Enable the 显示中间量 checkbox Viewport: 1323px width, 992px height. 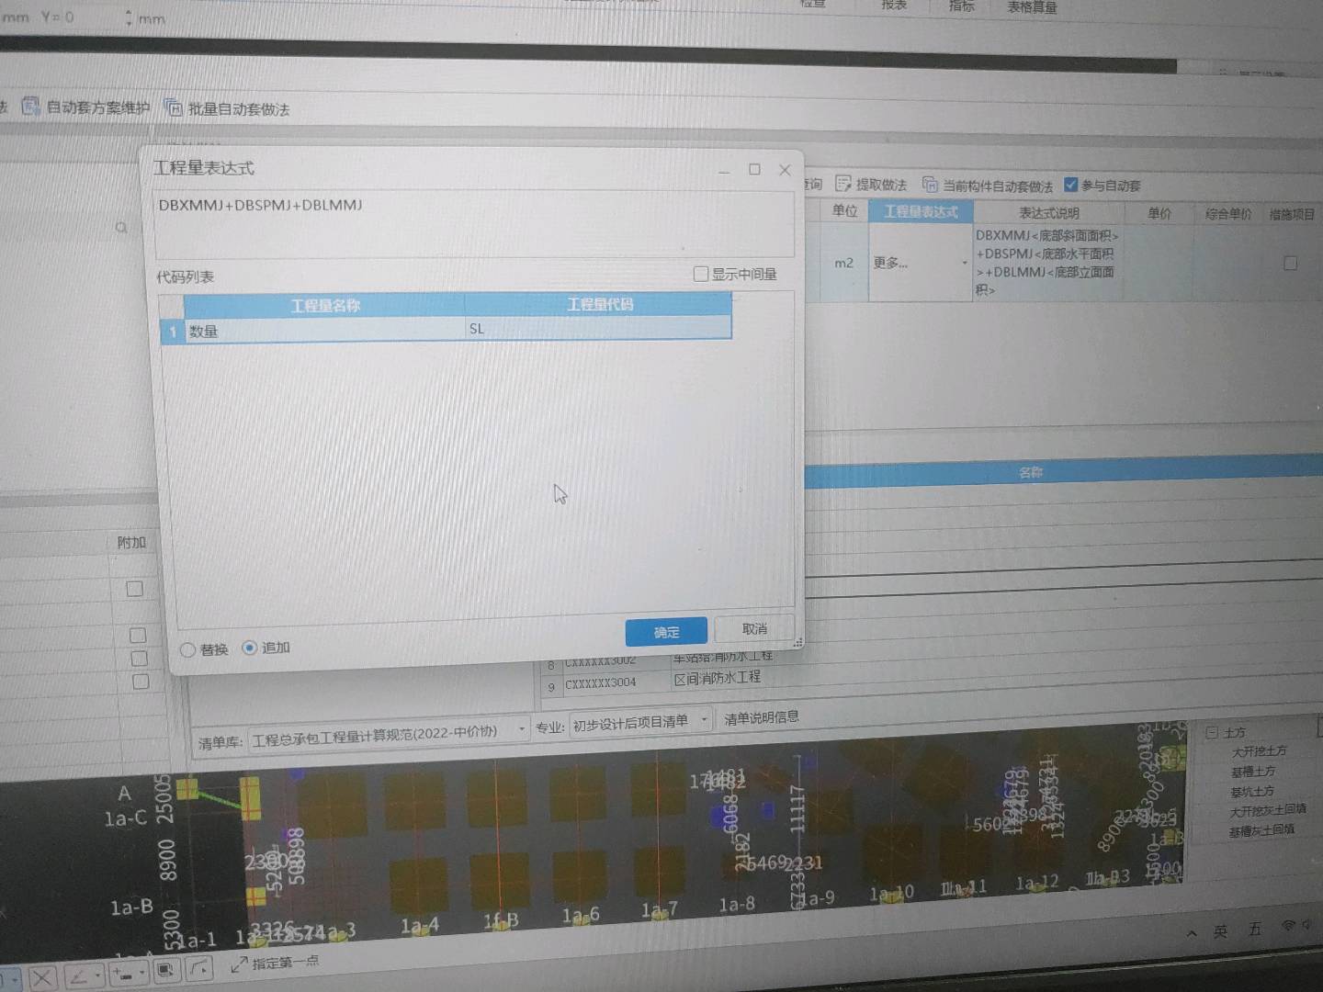point(701,274)
